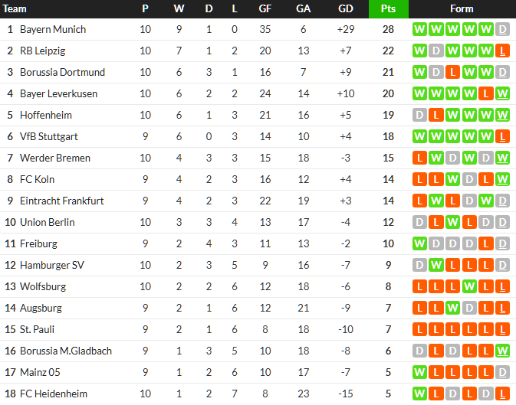Screen dimensions: 516x405
Task: Open Eintracht Frankfurt team link
Action: (61, 201)
